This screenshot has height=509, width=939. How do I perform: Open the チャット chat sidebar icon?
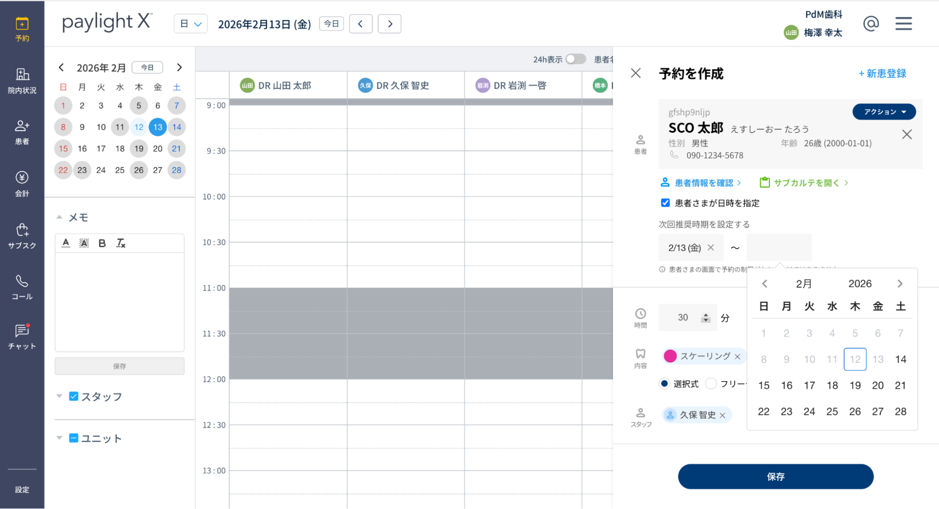pyautogui.click(x=22, y=337)
